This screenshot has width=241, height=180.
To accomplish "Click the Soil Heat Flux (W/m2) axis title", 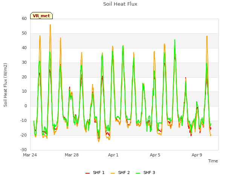I will point(5,85).
